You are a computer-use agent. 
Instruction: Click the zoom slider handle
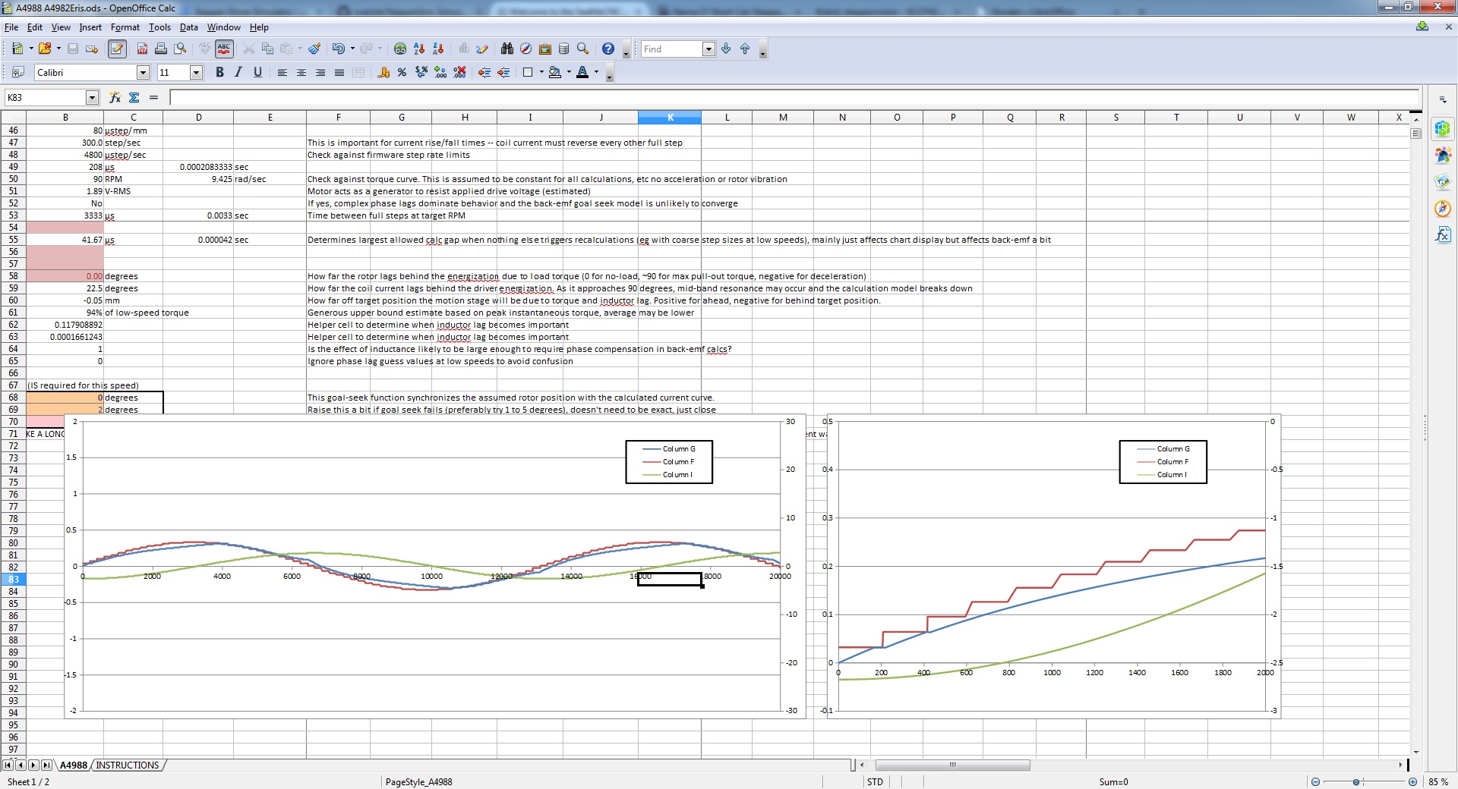click(x=1356, y=782)
